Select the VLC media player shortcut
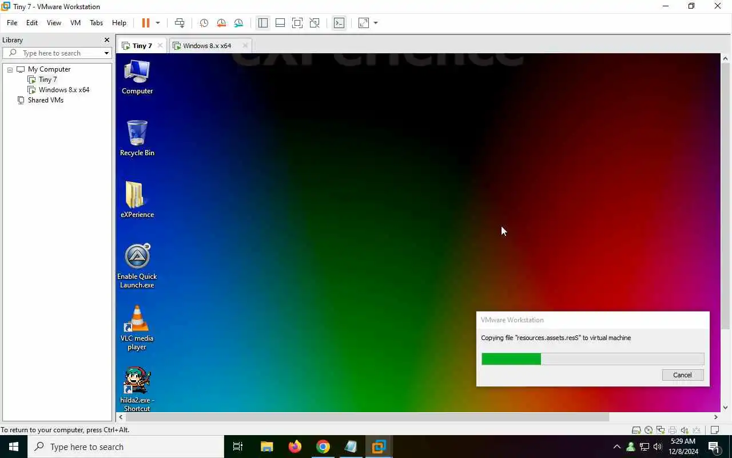The width and height of the screenshot is (732, 458). point(137,328)
